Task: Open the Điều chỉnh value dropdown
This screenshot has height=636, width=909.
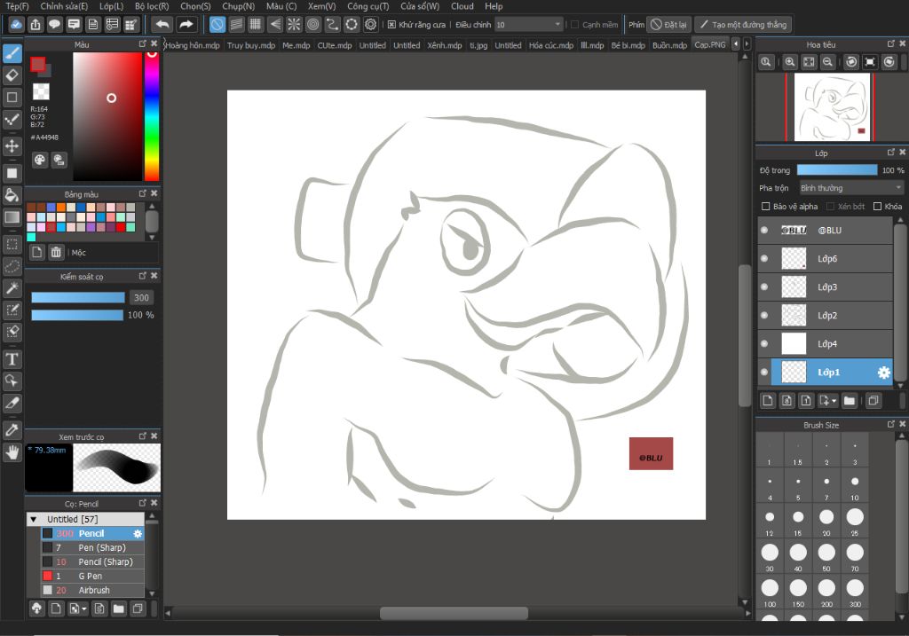Action: click(528, 24)
